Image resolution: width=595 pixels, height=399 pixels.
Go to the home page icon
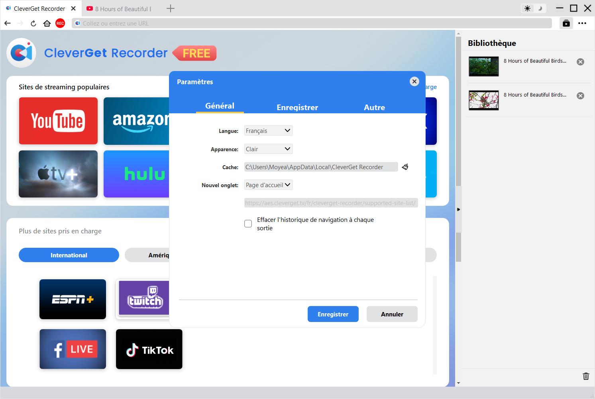47,23
